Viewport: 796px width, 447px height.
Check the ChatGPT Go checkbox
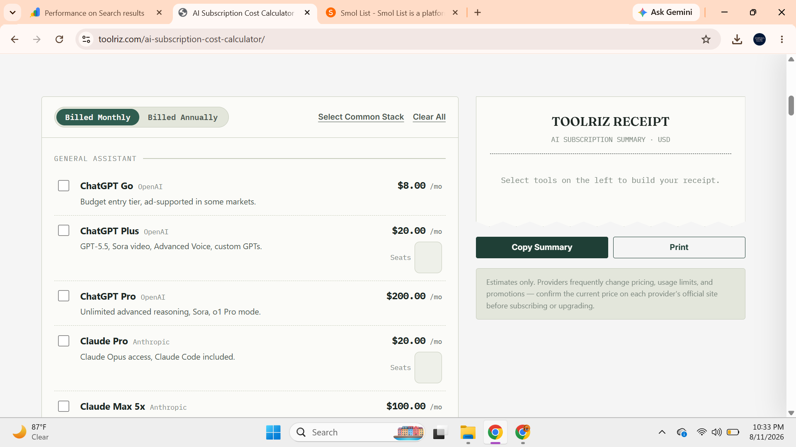coord(63,186)
